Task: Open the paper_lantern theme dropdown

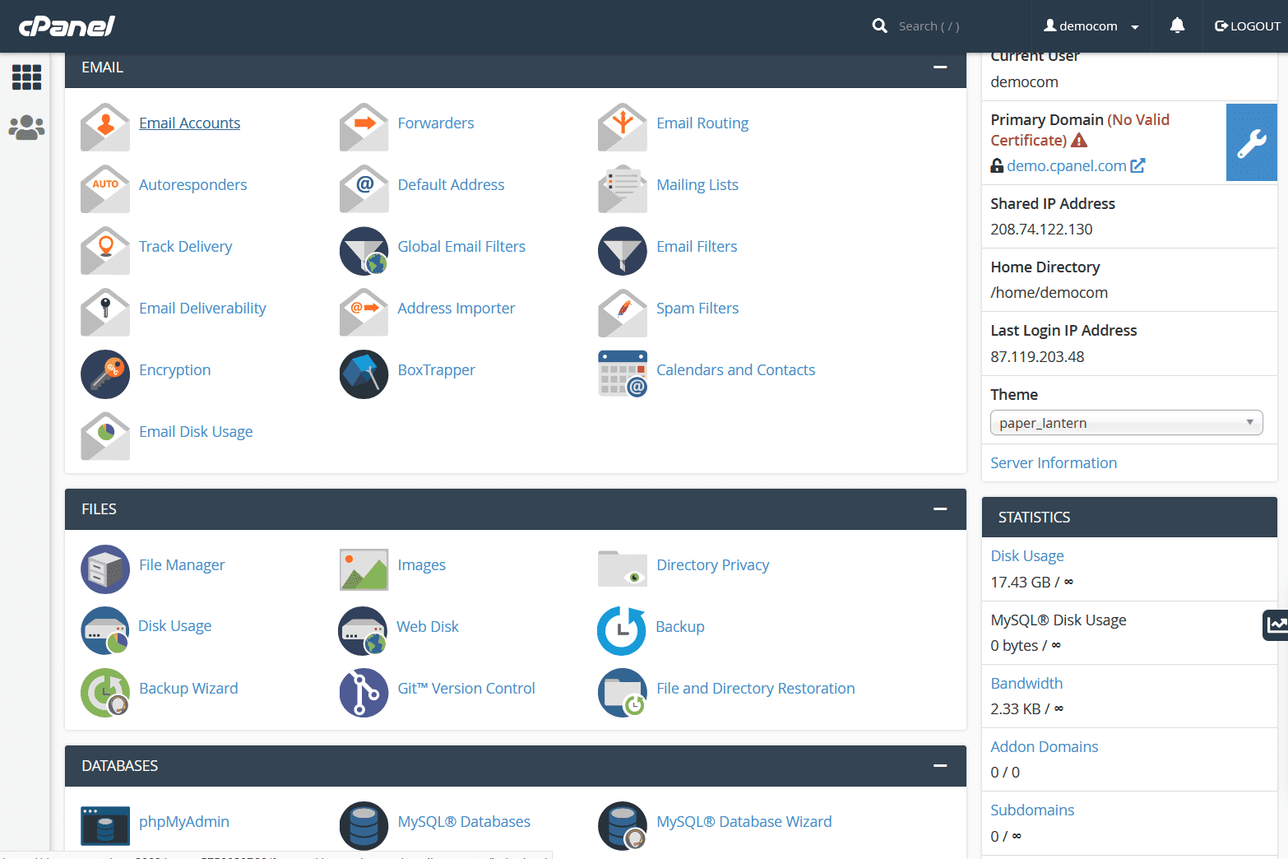Action: (x=1126, y=422)
